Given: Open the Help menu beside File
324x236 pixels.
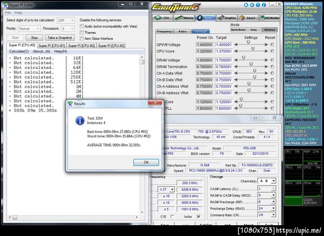Looking at the screenshot, I should coord(18,13).
